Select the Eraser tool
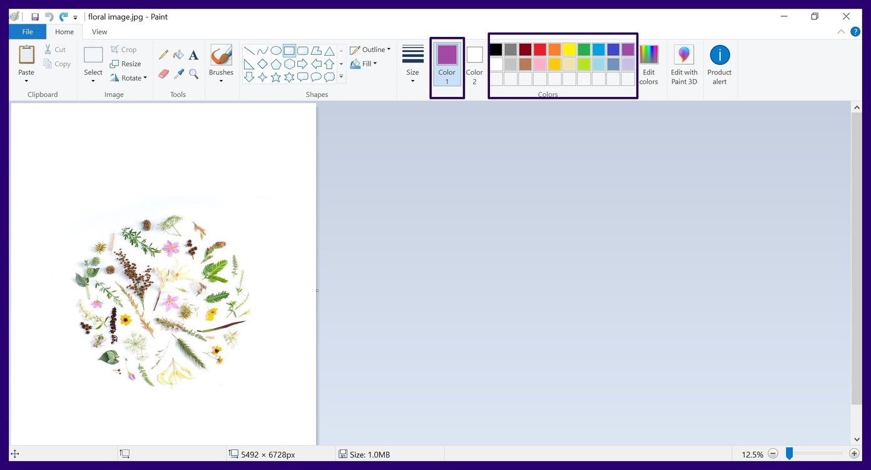This screenshot has width=871, height=470. [x=163, y=73]
